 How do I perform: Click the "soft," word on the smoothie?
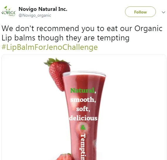83,109
